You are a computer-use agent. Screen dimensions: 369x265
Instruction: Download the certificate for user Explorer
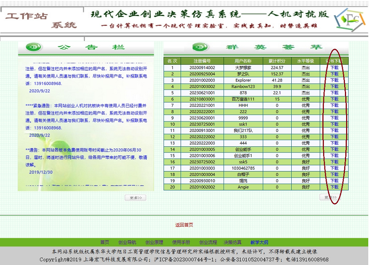[x=334, y=80]
